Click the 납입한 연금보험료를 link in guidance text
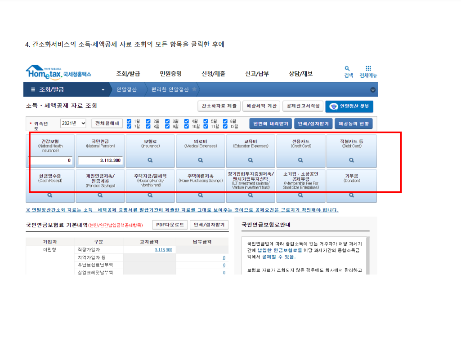 pyautogui.click(x=280, y=250)
